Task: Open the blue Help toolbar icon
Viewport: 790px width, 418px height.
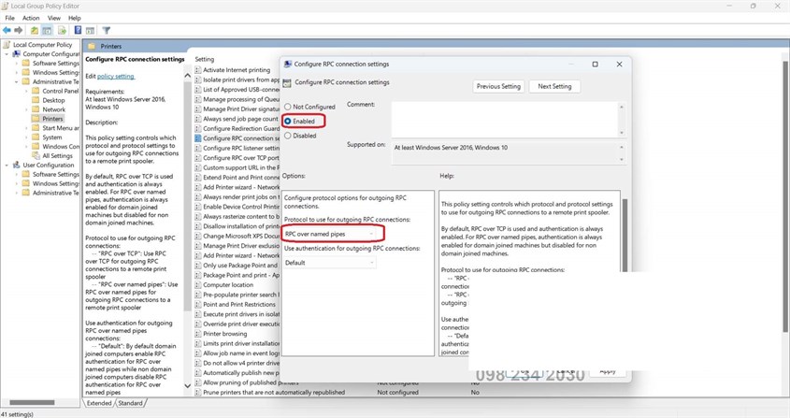Action: click(79, 30)
